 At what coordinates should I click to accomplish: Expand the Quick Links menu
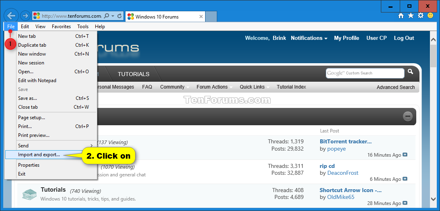(254, 87)
